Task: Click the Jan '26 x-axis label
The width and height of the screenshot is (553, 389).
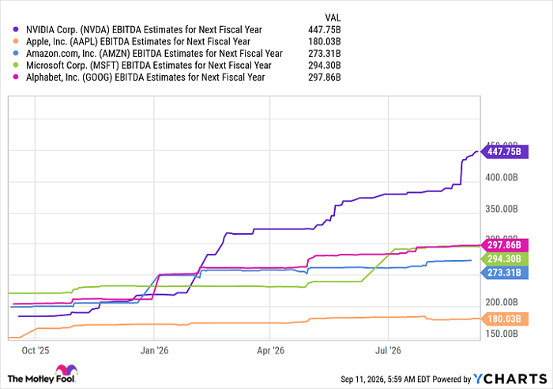Action: coord(154,350)
